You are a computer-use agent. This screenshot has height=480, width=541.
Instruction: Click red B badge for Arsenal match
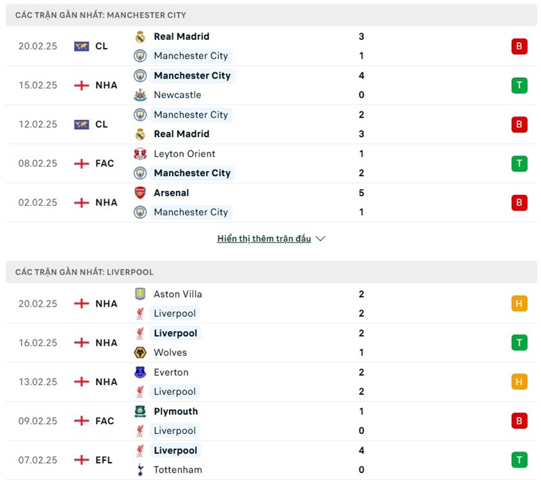click(x=519, y=202)
